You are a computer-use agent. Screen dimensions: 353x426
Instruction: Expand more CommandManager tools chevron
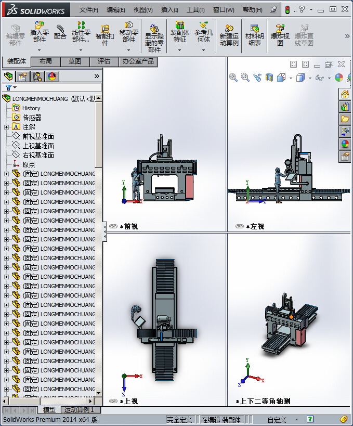[347, 36]
